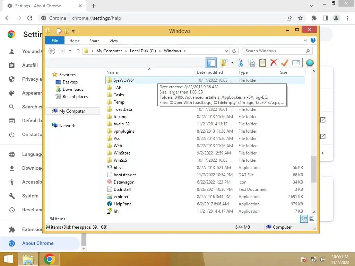The image size is (355, 266).
Task: Select the ToastData folder
Action: [x=205, y=109]
